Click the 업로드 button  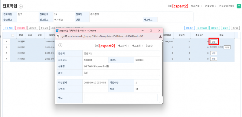(x=225, y=28)
